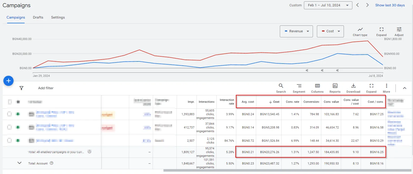Screen dimensions: 413x174
Task: Select the first campaign row checkbox
Action: (10, 114)
